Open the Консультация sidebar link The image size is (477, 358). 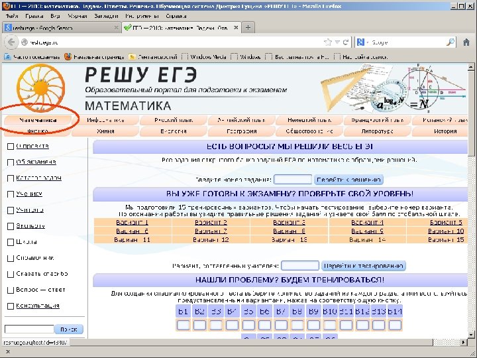38,306
